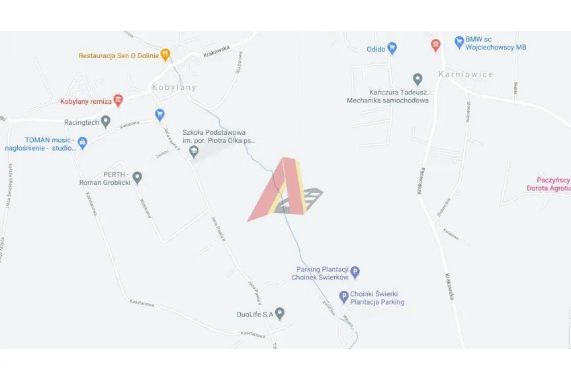Select the Kobylany remiza red marker
Screen dimensions: 571x380
click(118, 100)
